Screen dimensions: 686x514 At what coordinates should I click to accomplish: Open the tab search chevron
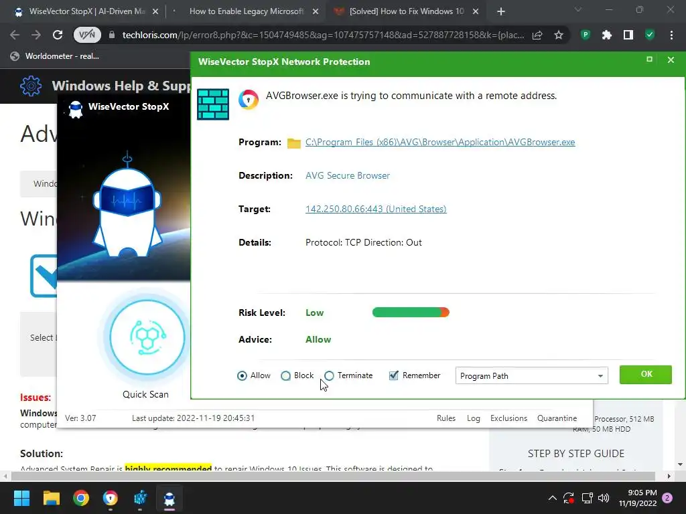tap(578, 9)
